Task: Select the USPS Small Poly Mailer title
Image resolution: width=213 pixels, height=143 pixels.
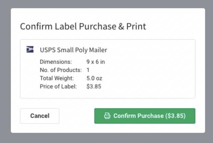Action: click(73, 50)
